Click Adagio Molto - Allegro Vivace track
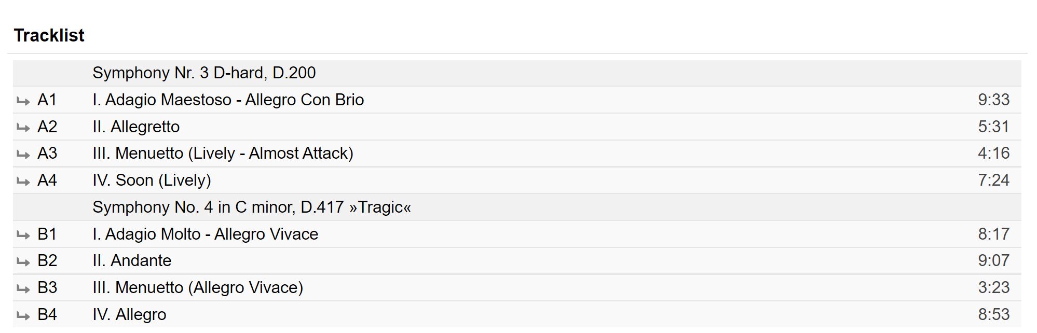Screen dimensions: 1037x333 pyautogui.click(x=205, y=234)
